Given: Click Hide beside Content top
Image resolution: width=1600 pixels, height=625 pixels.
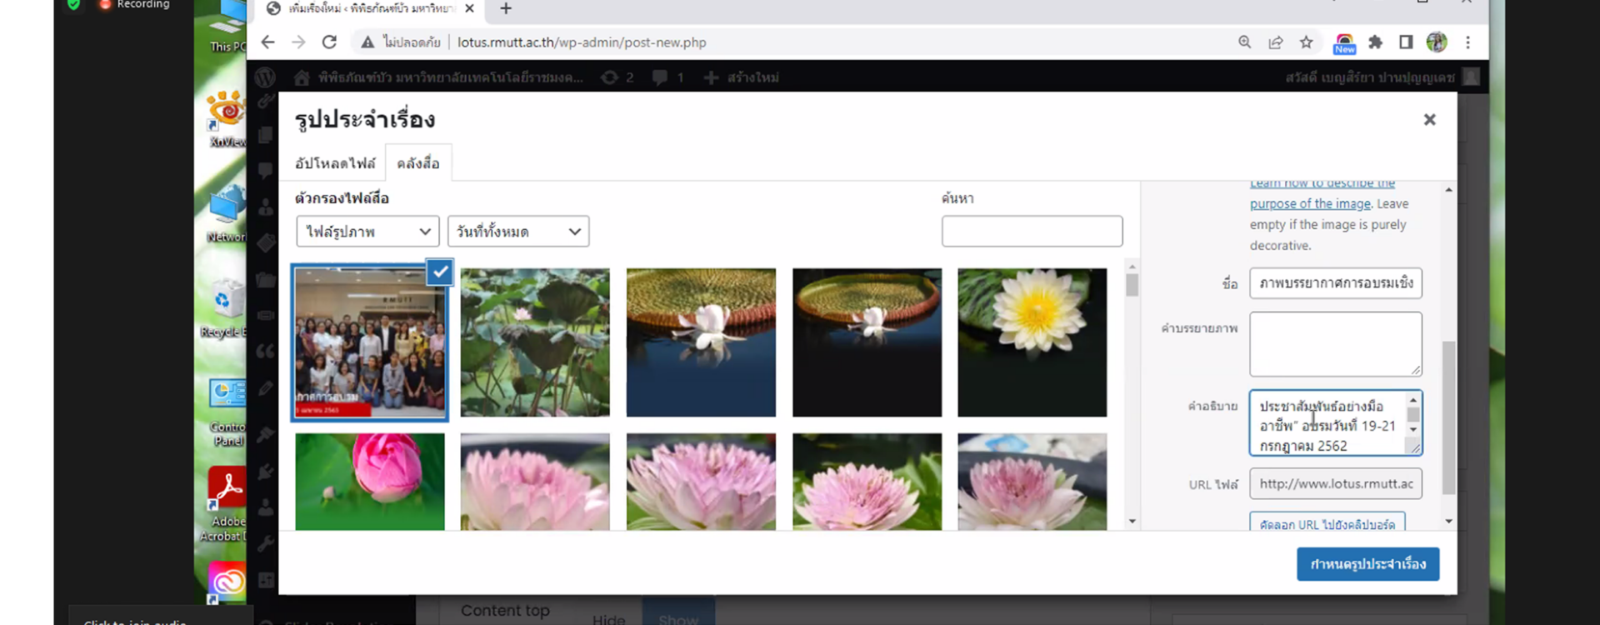Looking at the screenshot, I should point(608,619).
